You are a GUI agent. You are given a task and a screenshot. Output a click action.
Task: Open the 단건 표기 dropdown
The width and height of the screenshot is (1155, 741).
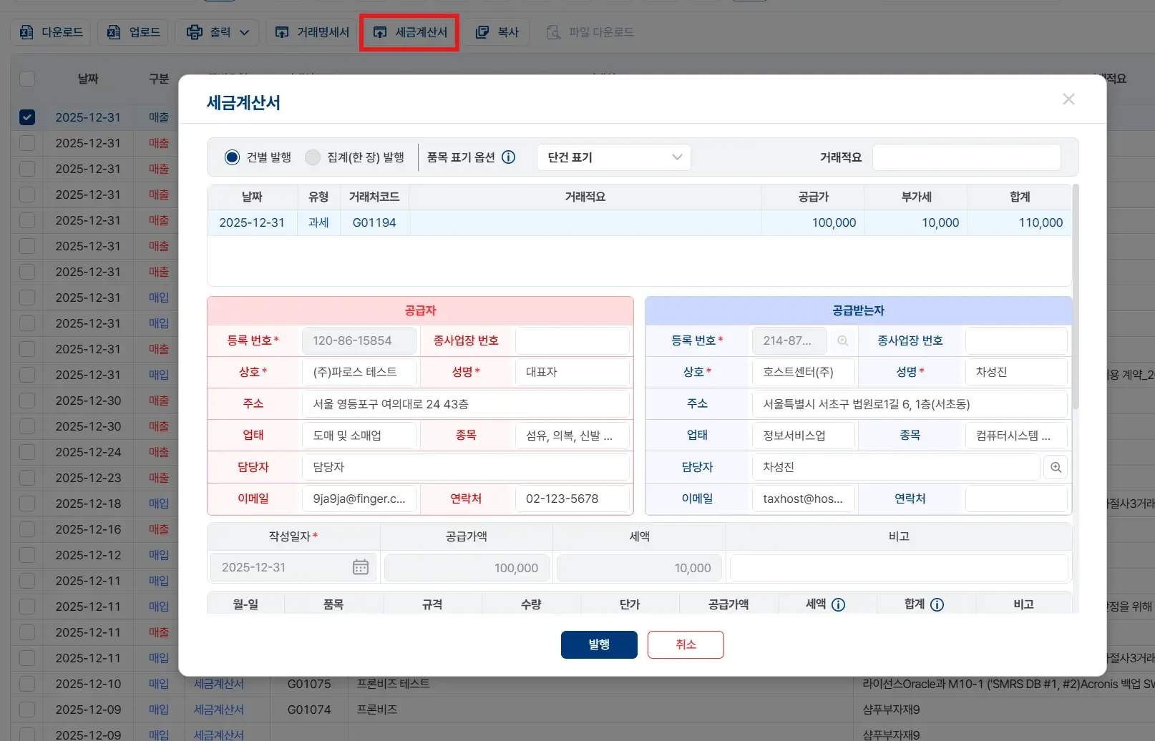point(613,157)
